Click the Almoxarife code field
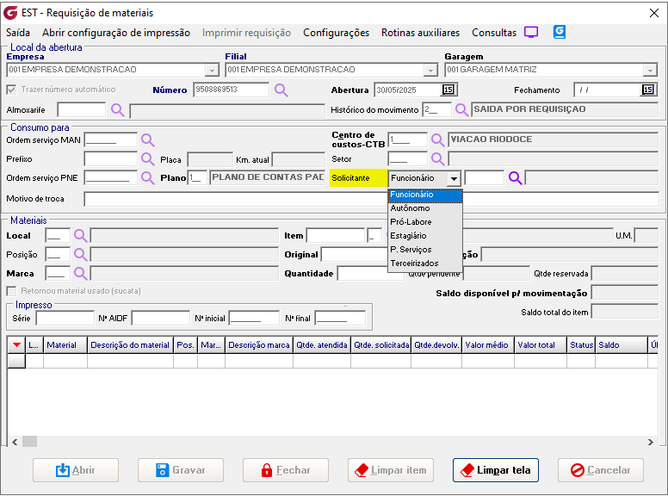The image size is (668, 496). pos(82,110)
